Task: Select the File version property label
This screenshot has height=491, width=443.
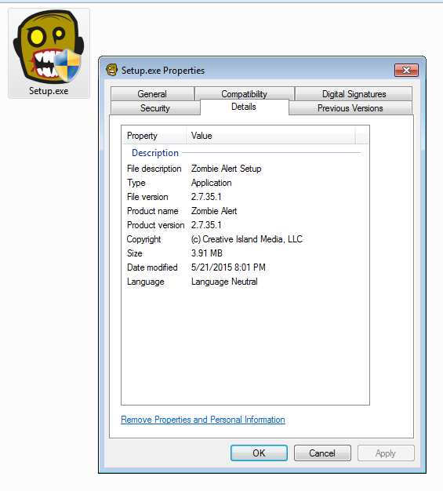Action: (x=147, y=197)
